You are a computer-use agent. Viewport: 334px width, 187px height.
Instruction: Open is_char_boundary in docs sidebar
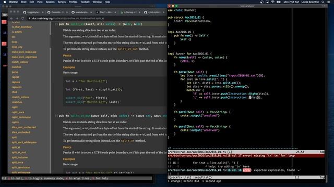(22, 27)
